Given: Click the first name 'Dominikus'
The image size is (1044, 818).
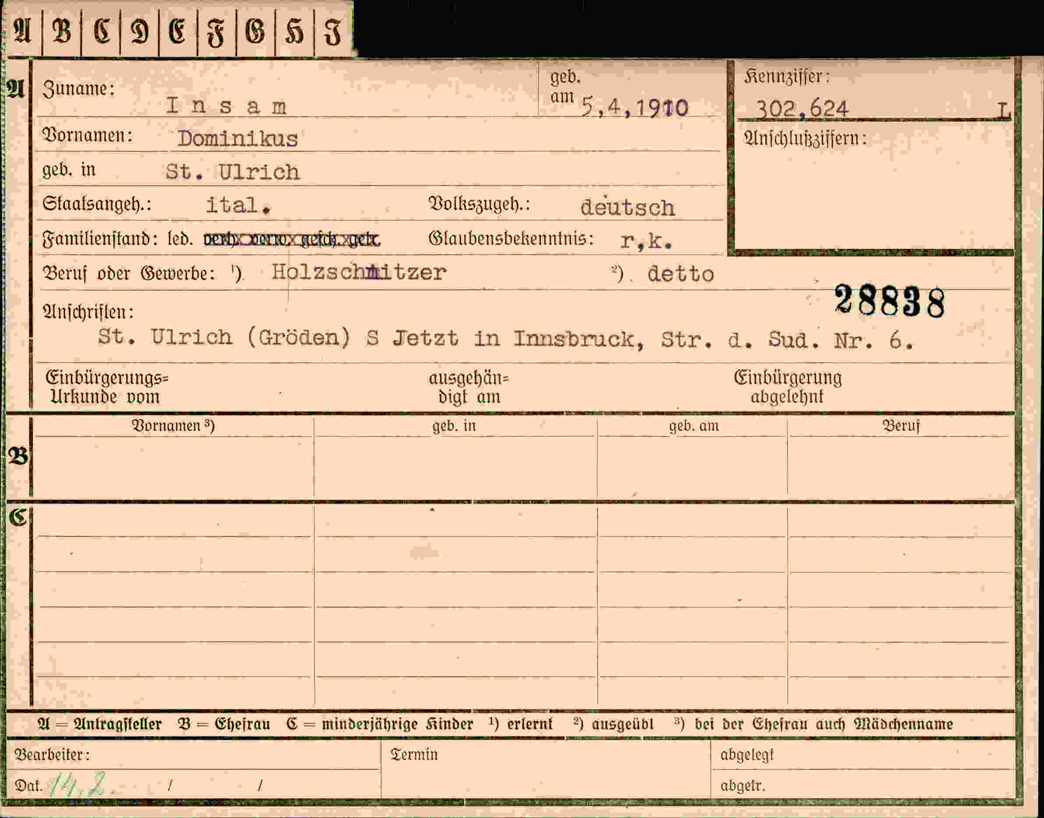Looking at the screenshot, I should (237, 139).
